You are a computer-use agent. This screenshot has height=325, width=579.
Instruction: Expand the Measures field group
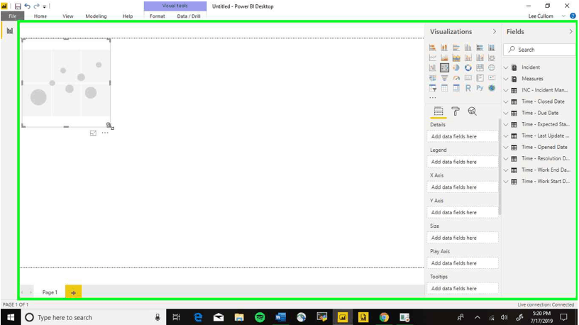pyautogui.click(x=506, y=79)
